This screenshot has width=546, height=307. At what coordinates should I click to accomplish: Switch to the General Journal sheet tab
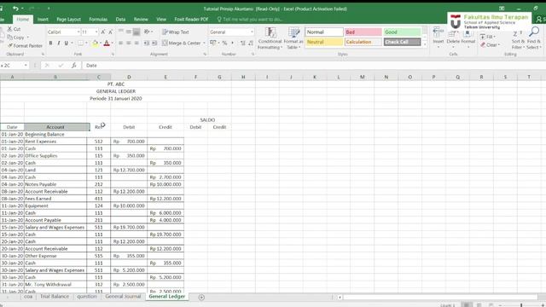pos(123,297)
